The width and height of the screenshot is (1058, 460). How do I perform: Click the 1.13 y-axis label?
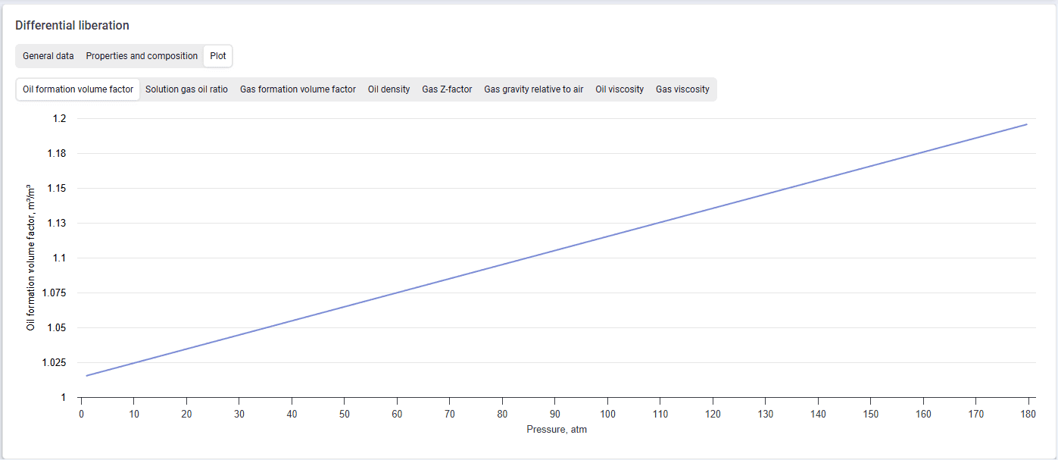58,224
